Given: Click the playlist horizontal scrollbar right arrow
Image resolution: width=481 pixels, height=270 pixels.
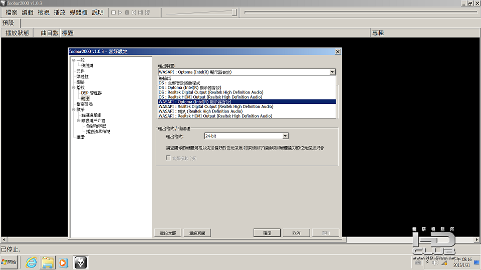Looking at the screenshot, I should [x=476, y=239].
